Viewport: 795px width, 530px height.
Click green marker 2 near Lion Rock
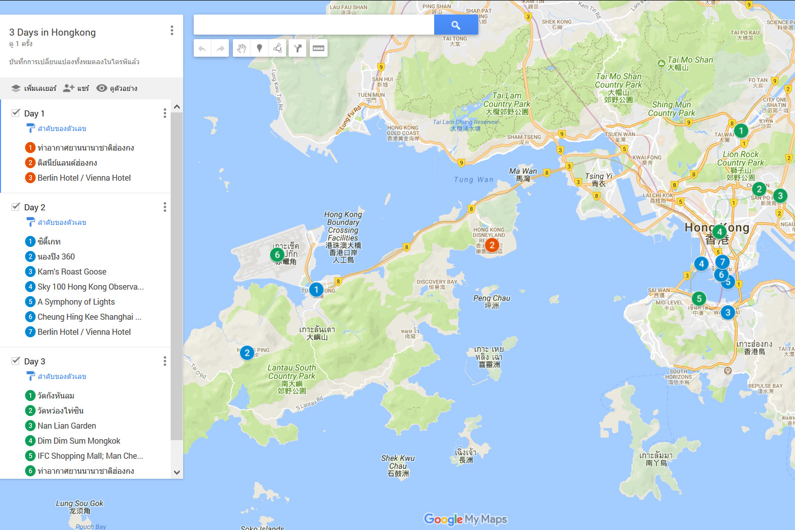pos(759,189)
